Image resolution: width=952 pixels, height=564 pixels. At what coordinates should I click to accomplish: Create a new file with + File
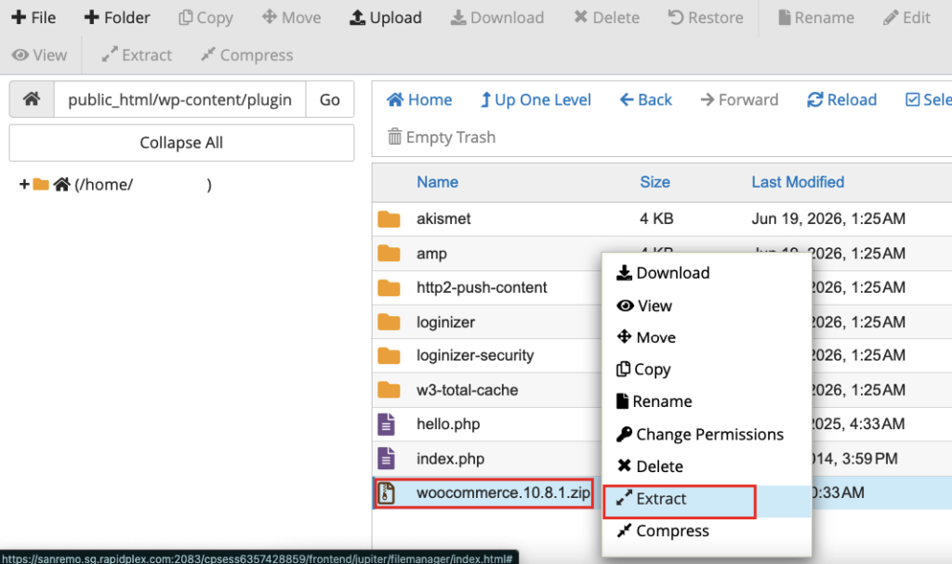[x=33, y=18]
